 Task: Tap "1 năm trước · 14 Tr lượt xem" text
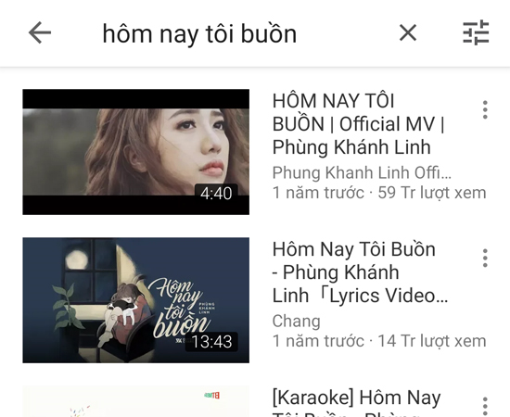[x=379, y=341]
